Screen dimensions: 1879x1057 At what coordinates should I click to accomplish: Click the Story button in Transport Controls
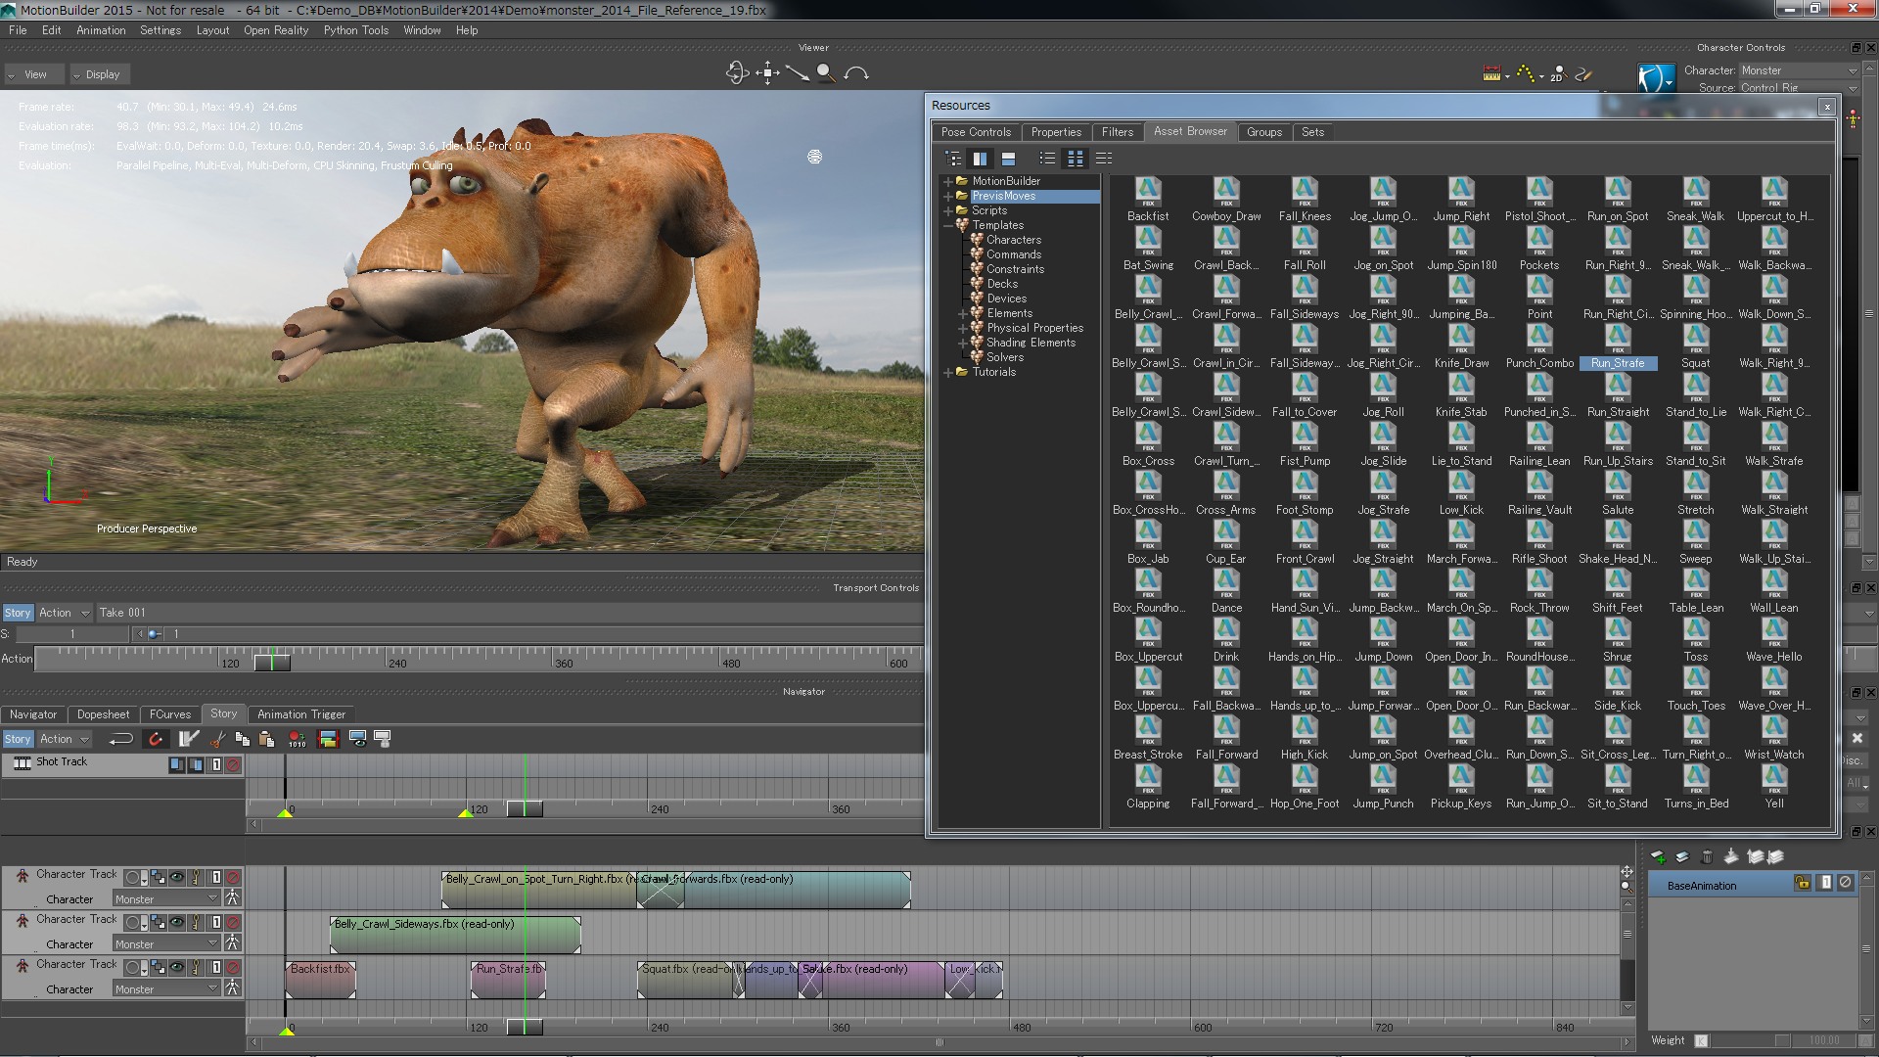(18, 613)
